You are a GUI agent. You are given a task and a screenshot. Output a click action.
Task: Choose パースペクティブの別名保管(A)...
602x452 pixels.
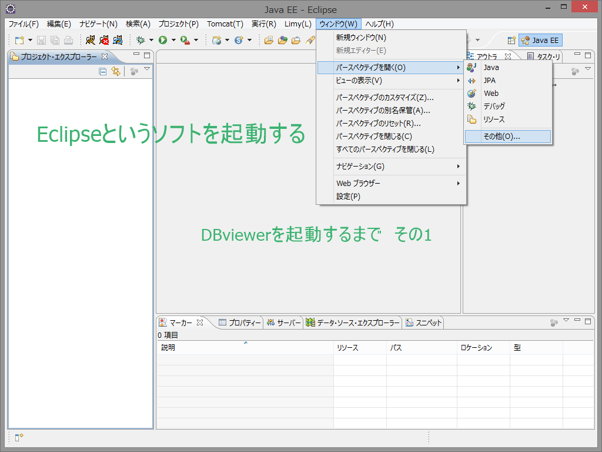point(391,111)
